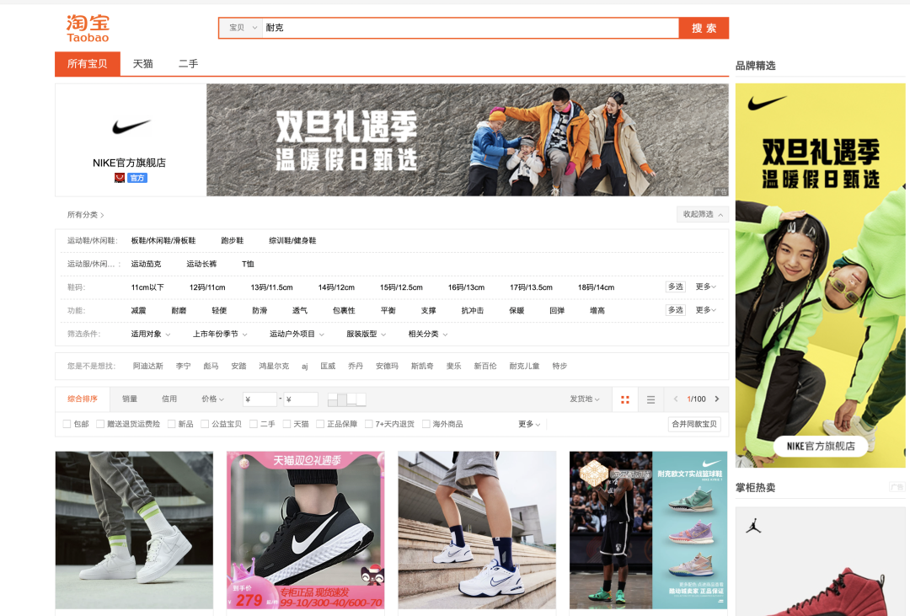Click the 搜索 search button
Image resolution: width=910 pixels, height=616 pixels.
(x=703, y=27)
